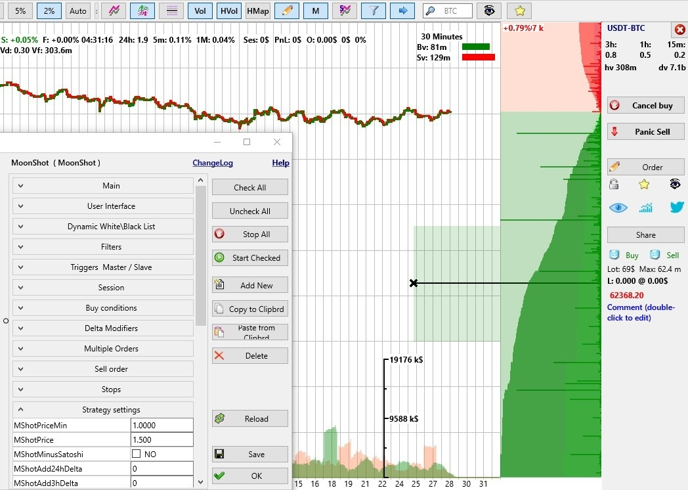688x490 pixels.
Task: Toggle the trades scatter chart icon
Action: 142,11
